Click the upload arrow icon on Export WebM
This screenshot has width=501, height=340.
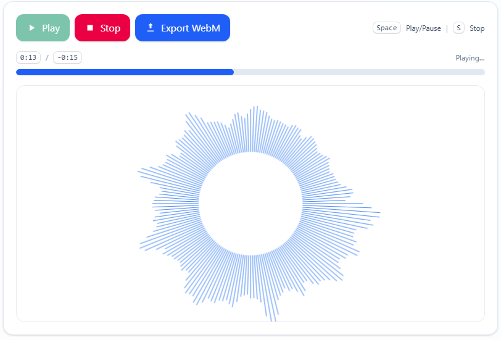coord(151,28)
